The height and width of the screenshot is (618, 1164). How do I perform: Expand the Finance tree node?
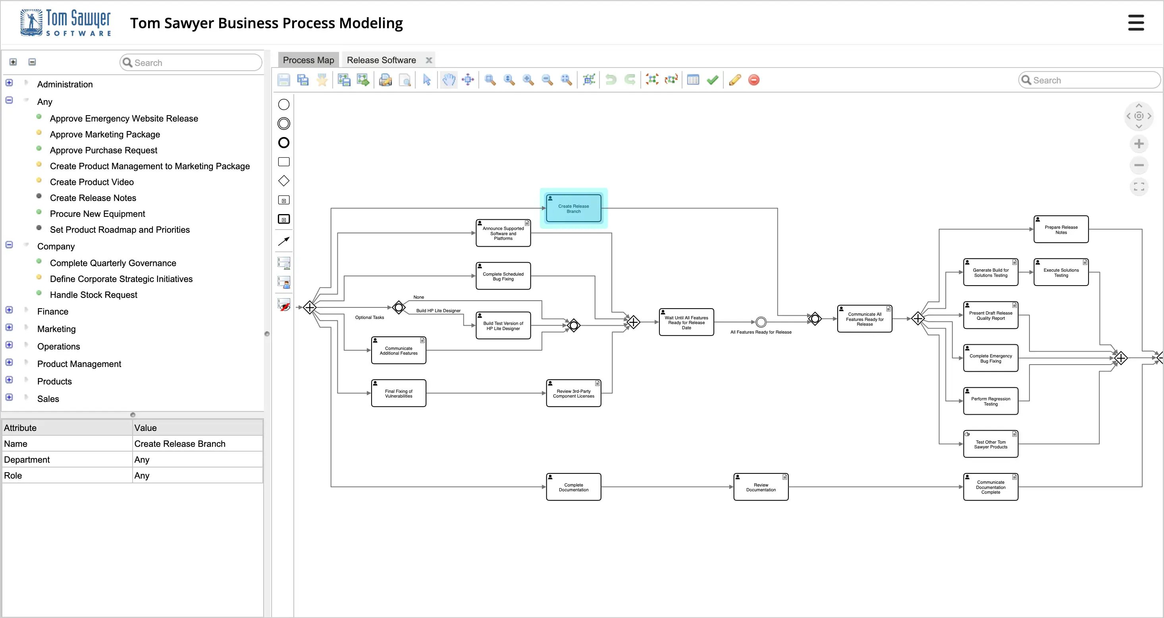coord(9,310)
